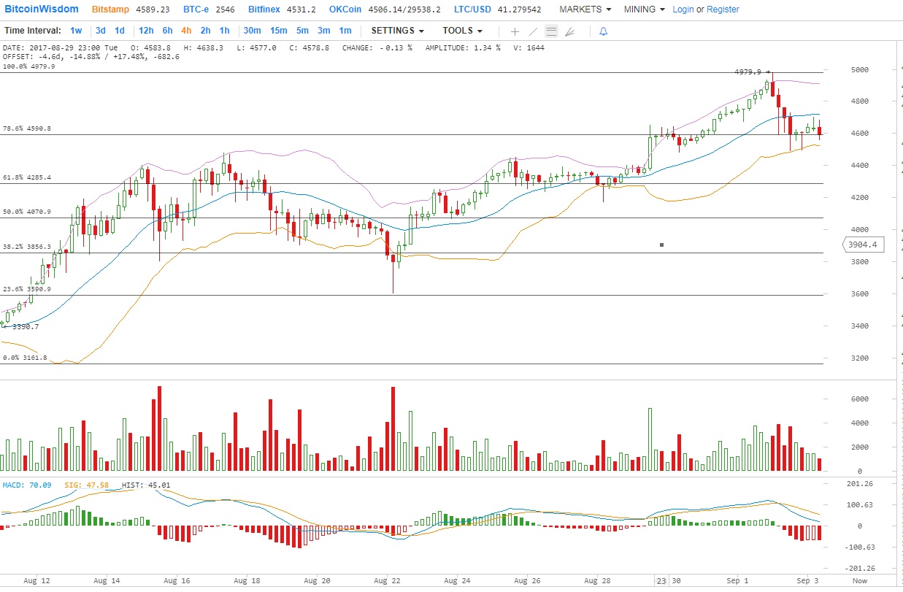Enable the 1d time interval
Screen dimensions: 903x592
[x=119, y=31]
